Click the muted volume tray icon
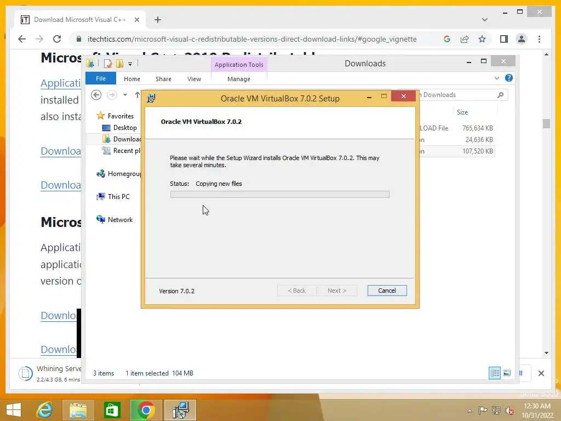Viewport: 561px width, 421px height. 509,411
